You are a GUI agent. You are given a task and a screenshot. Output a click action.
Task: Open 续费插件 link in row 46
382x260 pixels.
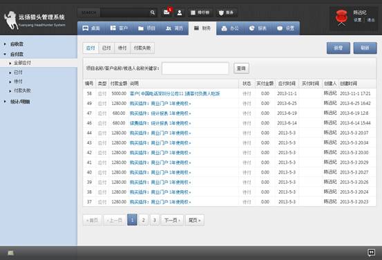click(160, 123)
